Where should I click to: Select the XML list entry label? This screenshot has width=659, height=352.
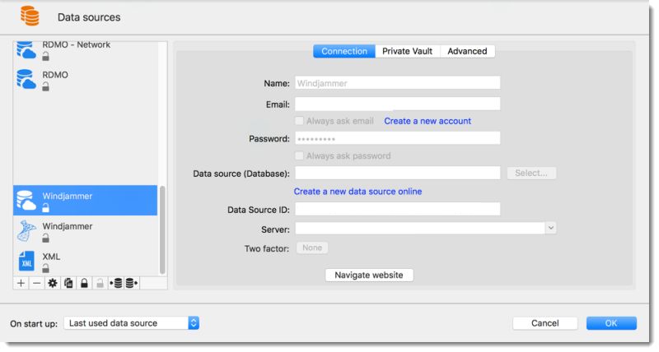pos(51,257)
